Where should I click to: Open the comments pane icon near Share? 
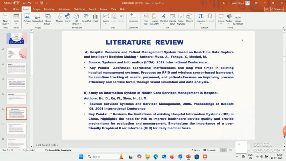pos(267,9)
